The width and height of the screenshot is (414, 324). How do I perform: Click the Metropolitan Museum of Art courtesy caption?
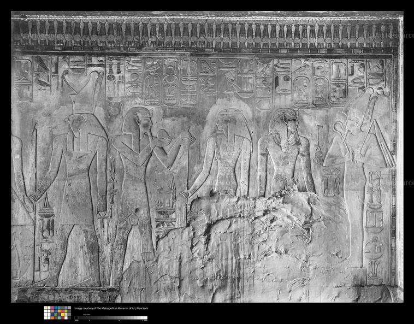(x=111, y=308)
